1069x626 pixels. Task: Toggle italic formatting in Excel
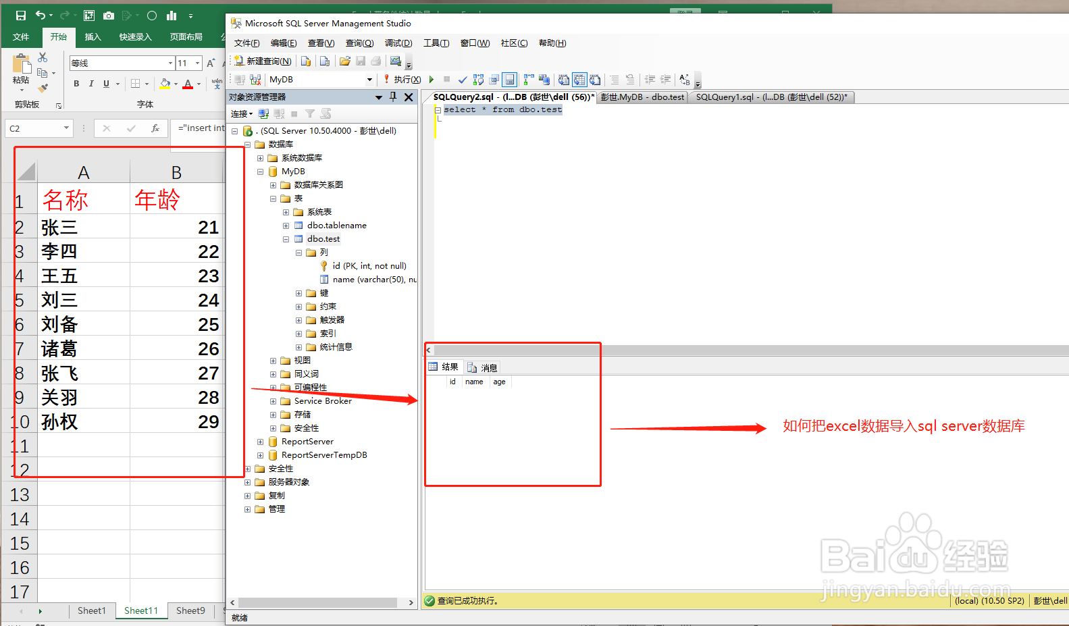[91, 84]
